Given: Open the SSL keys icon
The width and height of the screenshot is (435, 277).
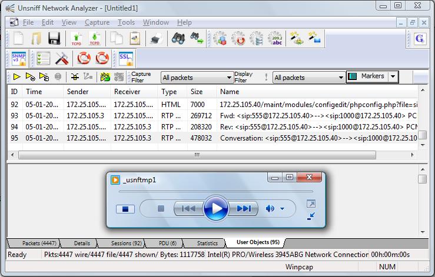Looking at the screenshot, I should pos(125,58).
